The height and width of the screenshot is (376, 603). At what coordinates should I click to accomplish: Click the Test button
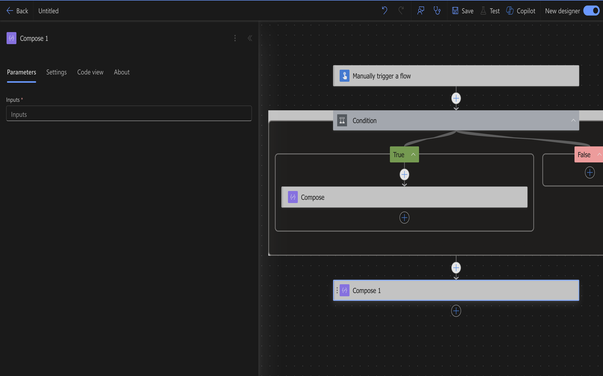click(490, 11)
